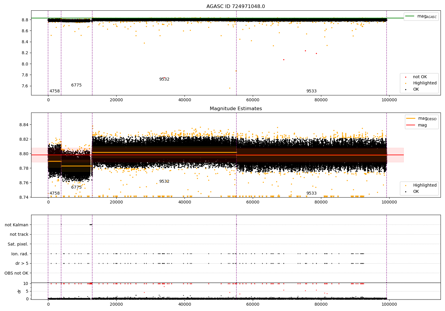The height and width of the screenshot is (311, 445).
Task: Click y-axis tick '8.84' in middle plot
Action: pos(24,125)
